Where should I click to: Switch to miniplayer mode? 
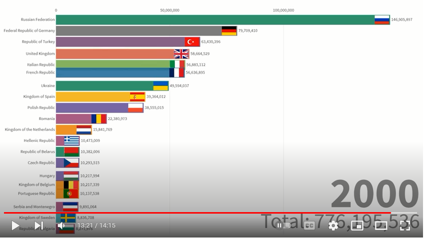(x=357, y=226)
